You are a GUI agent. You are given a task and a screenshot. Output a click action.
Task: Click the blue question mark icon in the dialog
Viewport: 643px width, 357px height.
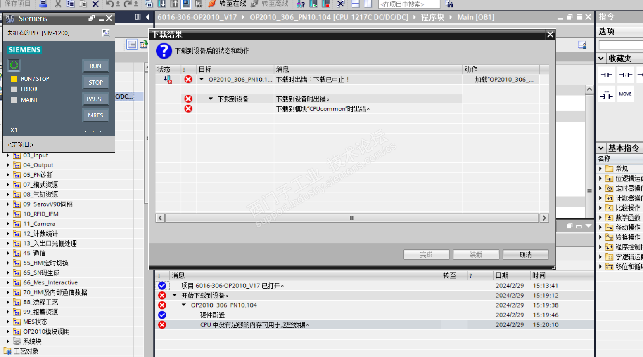[164, 51]
